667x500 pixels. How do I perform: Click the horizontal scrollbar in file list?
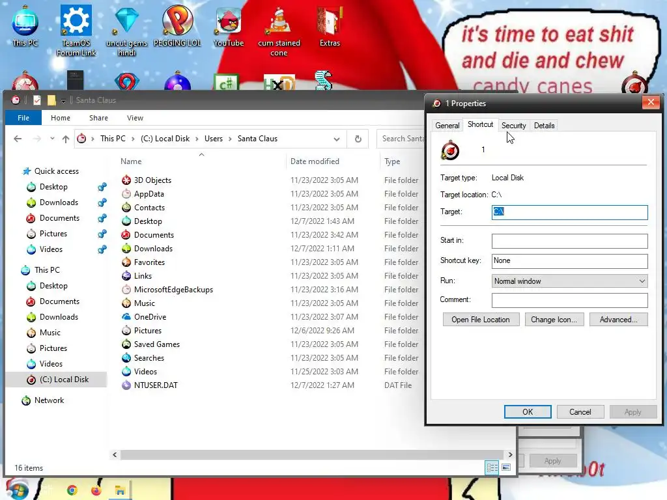pos(312,454)
